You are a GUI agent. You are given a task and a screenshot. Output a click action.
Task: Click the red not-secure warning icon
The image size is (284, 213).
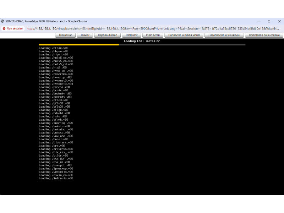pyautogui.click(x=4, y=28)
